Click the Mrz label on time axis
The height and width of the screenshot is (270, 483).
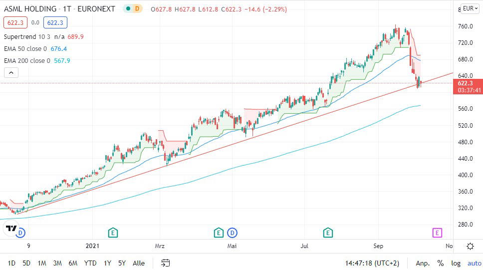(x=160, y=246)
